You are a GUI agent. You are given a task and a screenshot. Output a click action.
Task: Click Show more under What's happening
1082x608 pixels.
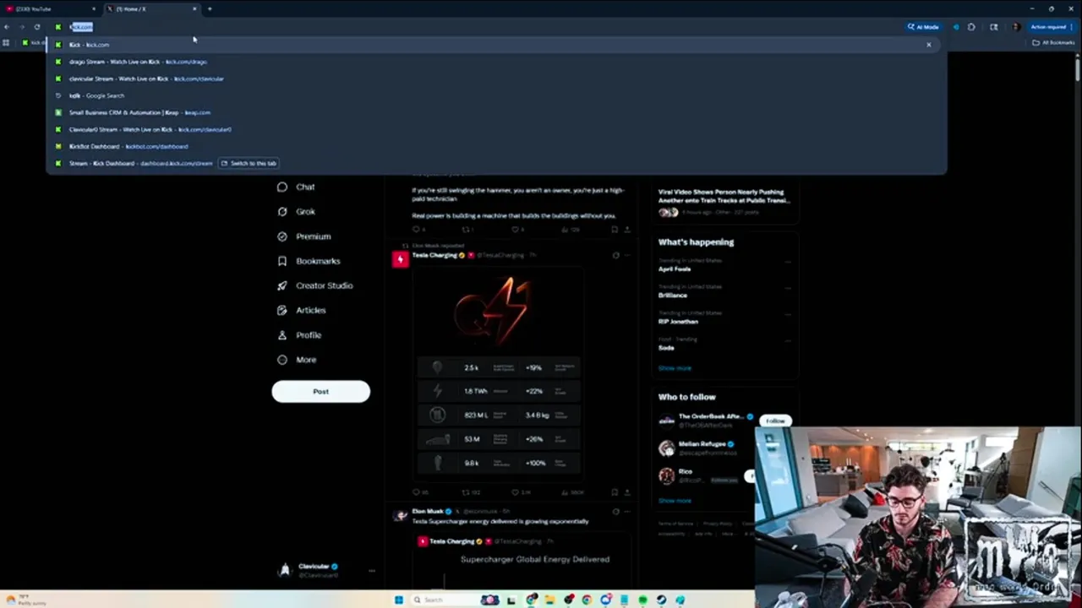(675, 368)
